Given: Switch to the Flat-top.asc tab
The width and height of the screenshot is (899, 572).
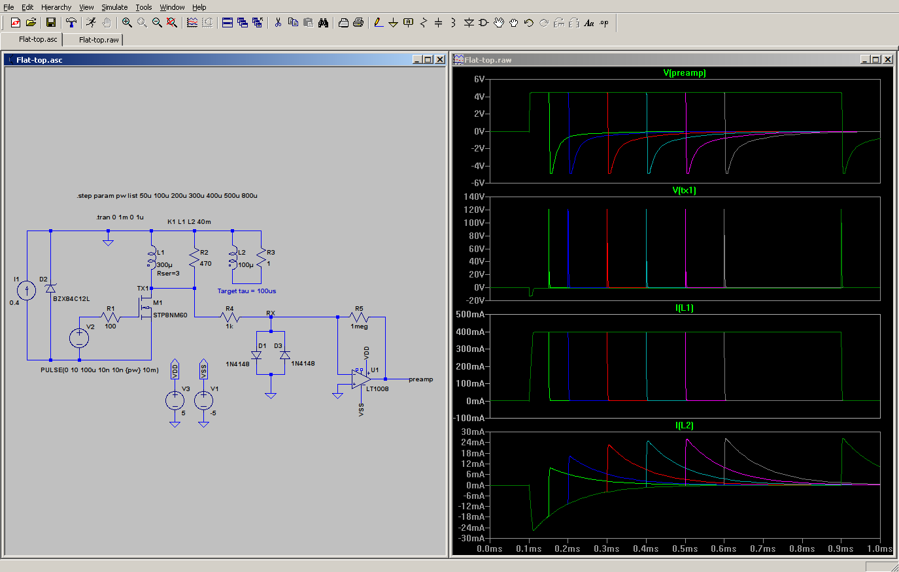Looking at the screenshot, I should (x=38, y=40).
